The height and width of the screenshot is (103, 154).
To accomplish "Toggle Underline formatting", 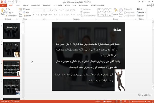I will 39,15.
